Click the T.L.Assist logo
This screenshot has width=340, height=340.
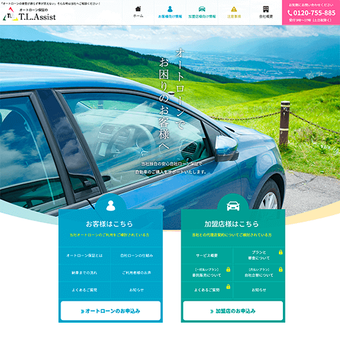point(29,14)
